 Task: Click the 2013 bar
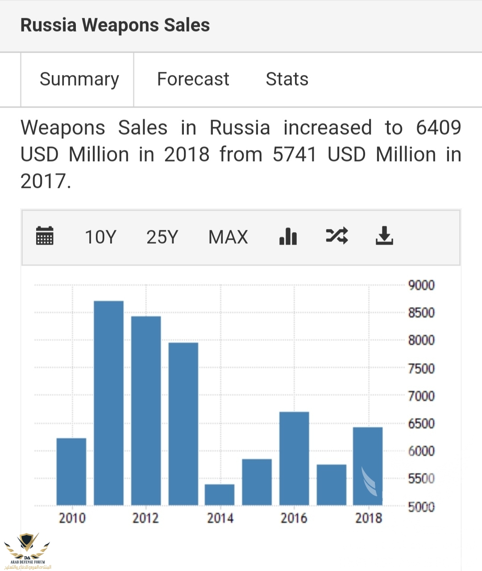pos(183,424)
